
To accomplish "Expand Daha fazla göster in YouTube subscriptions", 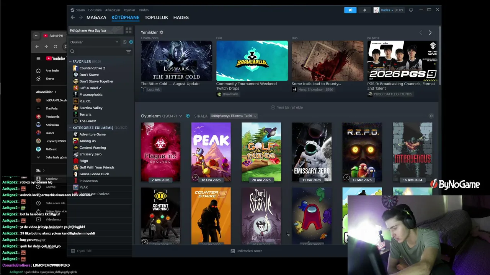I will click(x=51, y=157).
